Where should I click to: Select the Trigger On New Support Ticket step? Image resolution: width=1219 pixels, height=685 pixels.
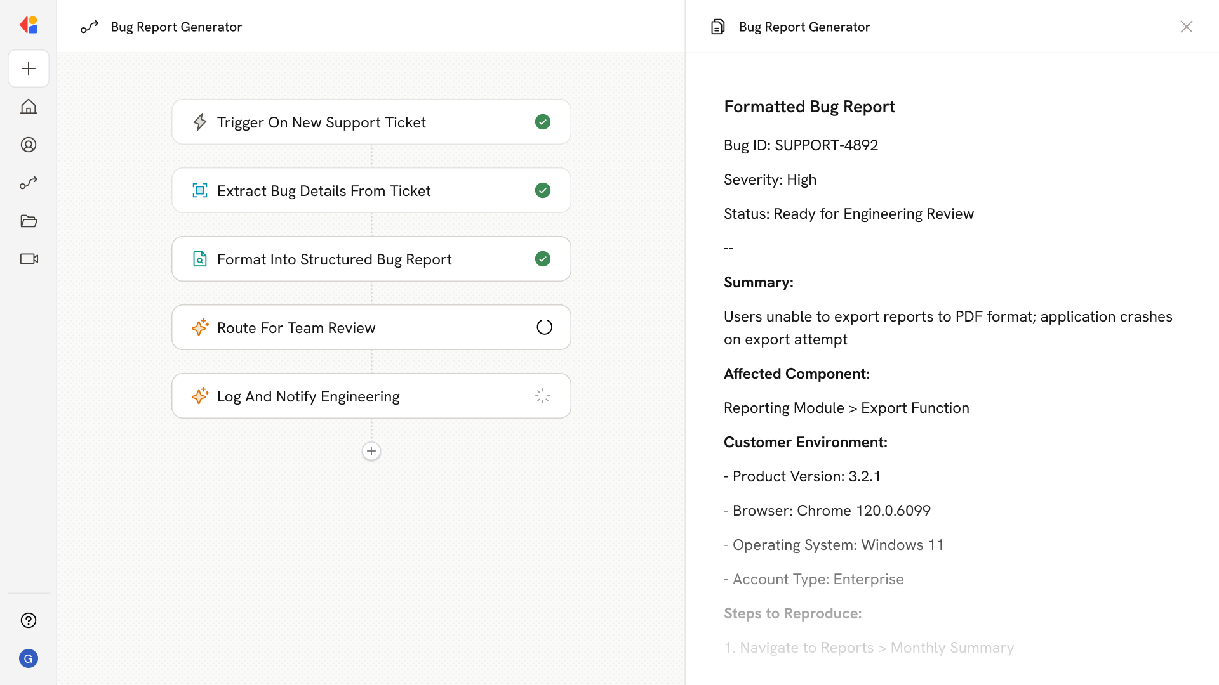pyautogui.click(x=321, y=122)
